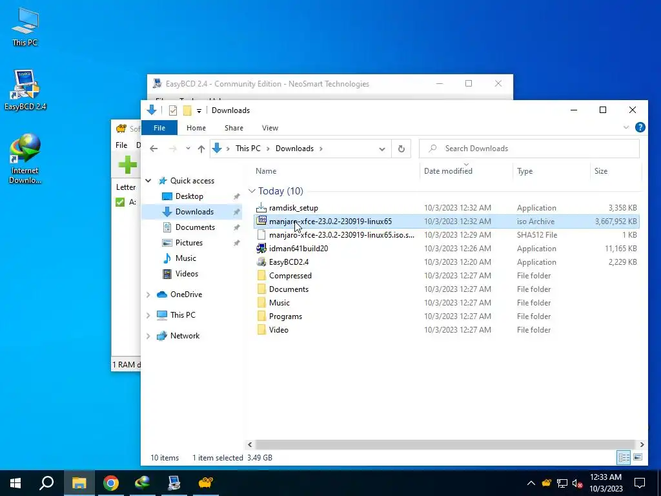Select Videos in Quick access
This screenshot has height=496, width=661.
click(x=187, y=274)
